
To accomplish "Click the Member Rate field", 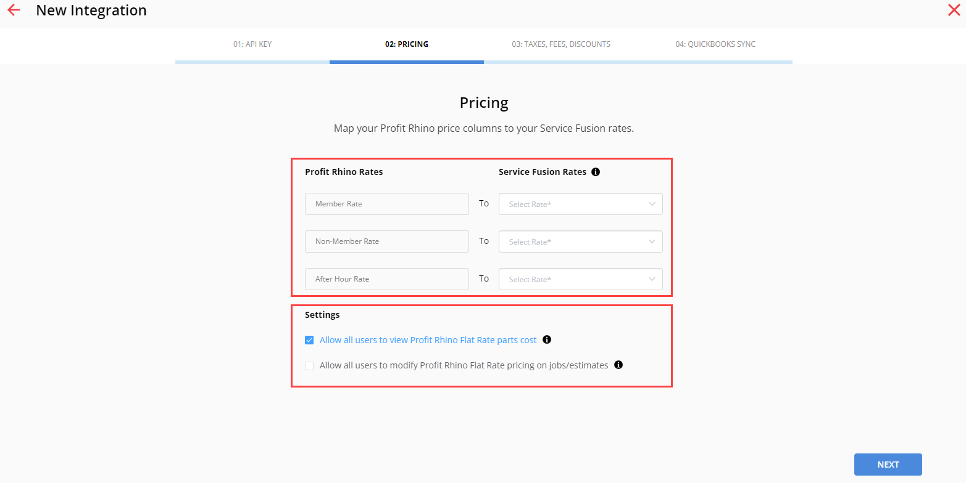I will (387, 204).
